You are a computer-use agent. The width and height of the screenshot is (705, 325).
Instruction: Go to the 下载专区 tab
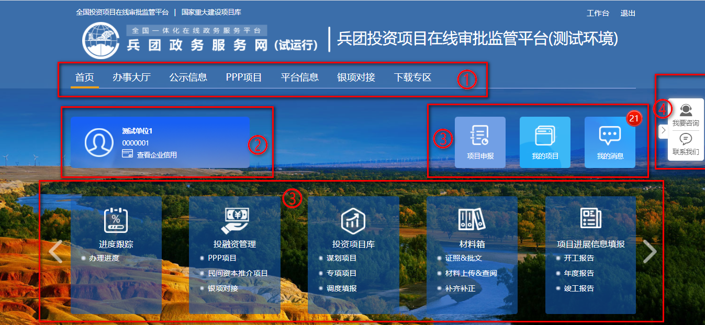tap(413, 77)
